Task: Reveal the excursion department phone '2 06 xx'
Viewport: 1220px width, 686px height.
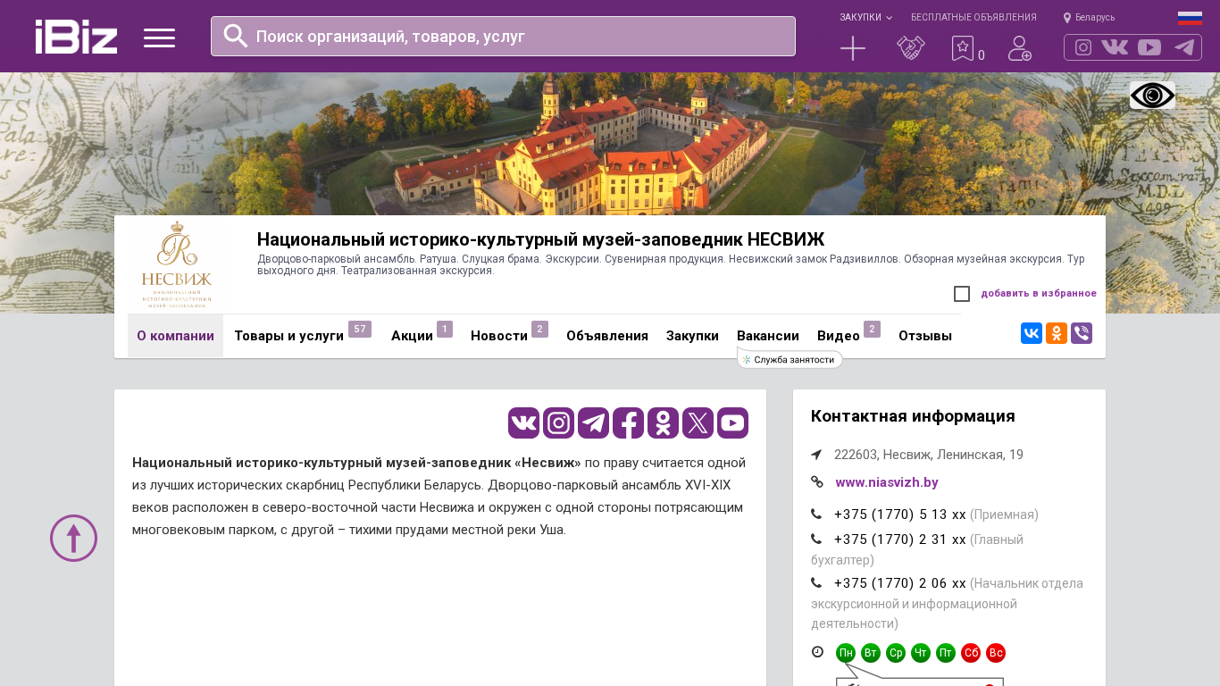Action: pos(900,583)
